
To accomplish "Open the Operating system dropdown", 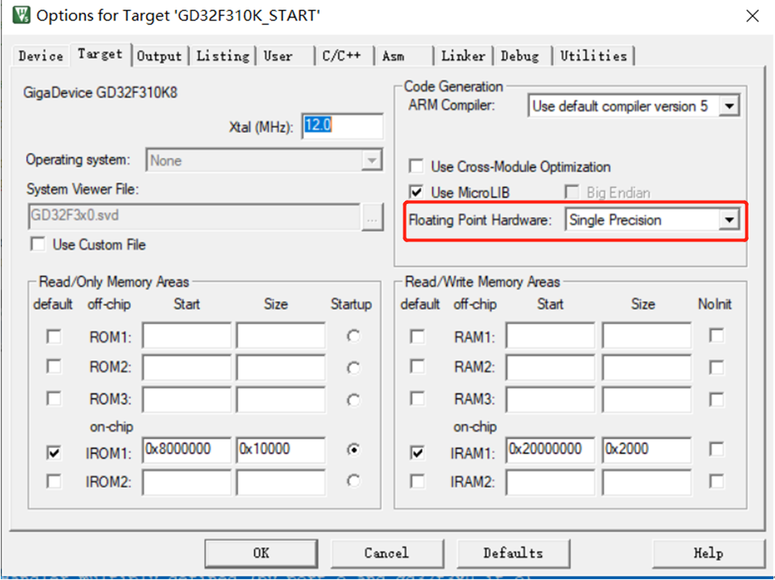I will pos(372,160).
